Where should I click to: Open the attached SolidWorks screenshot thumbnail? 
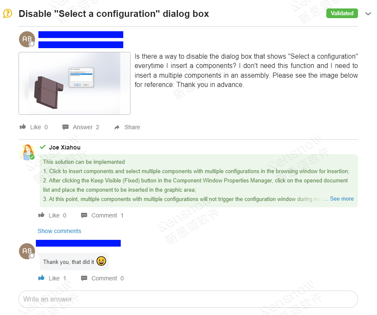pos(74,83)
